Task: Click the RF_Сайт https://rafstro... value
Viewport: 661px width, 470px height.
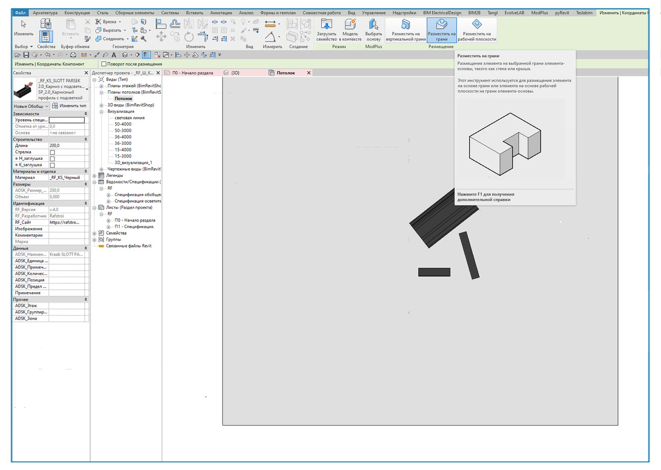Action: (67, 223)
